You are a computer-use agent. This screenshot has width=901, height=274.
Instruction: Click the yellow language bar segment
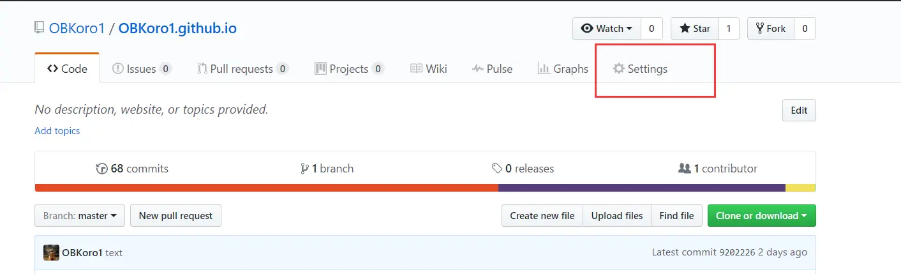click(x=801, y=188)
